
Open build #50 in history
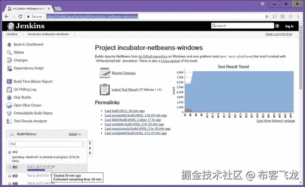coord(15,176)
